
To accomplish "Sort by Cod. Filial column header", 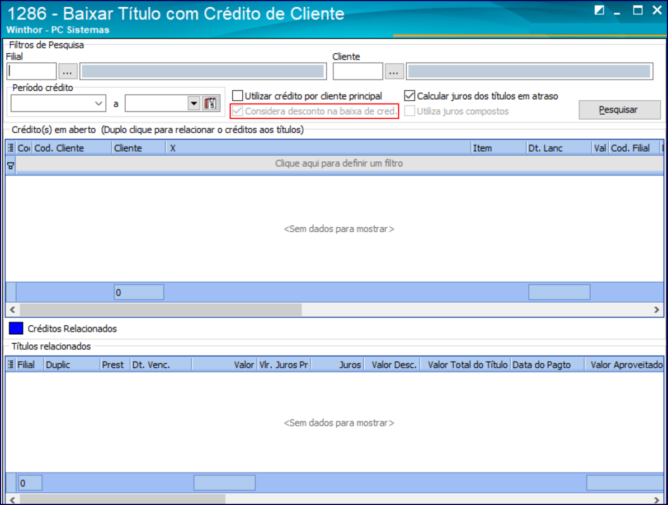I will 634,148.
